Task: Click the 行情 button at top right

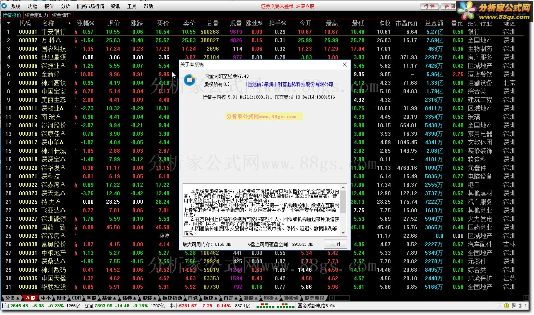Action: tap(429, 6)
